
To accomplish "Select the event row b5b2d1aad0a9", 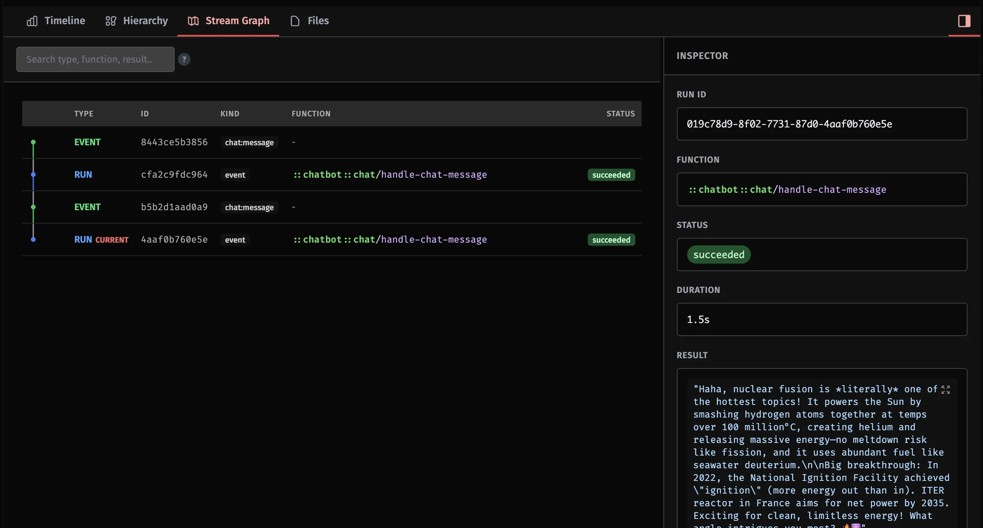I will click(174, 207).
